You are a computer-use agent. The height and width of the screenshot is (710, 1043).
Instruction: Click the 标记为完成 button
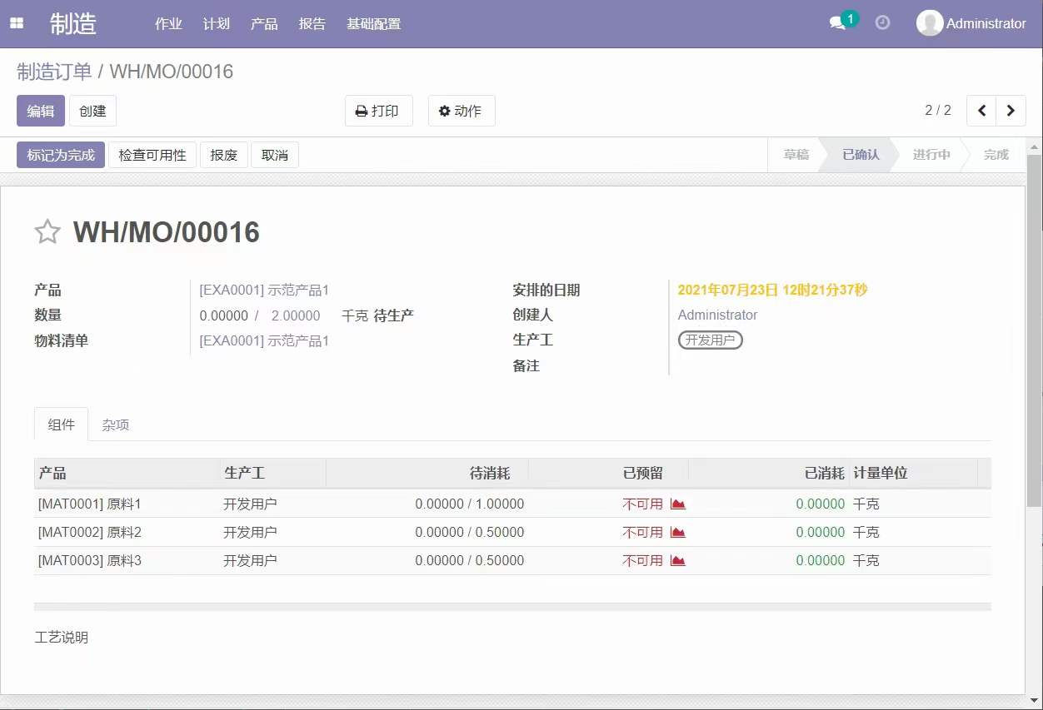61,155
